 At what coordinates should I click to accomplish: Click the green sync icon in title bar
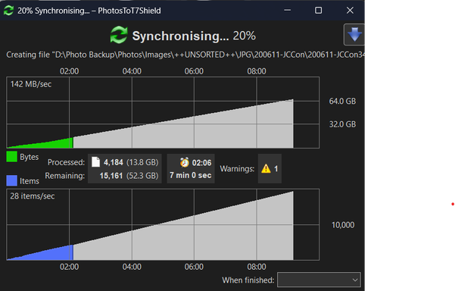[x=8, y=11]
